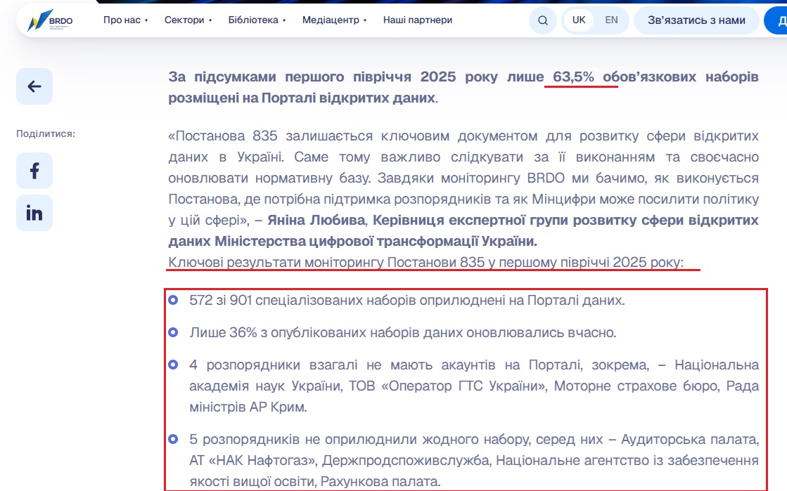This screenshot has width=787, height=491.
Task: Select the Facebook icon under Поділитися
Action: click(34, 171)
